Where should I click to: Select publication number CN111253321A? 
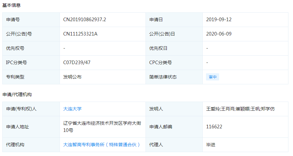click(x=80, y=34)
